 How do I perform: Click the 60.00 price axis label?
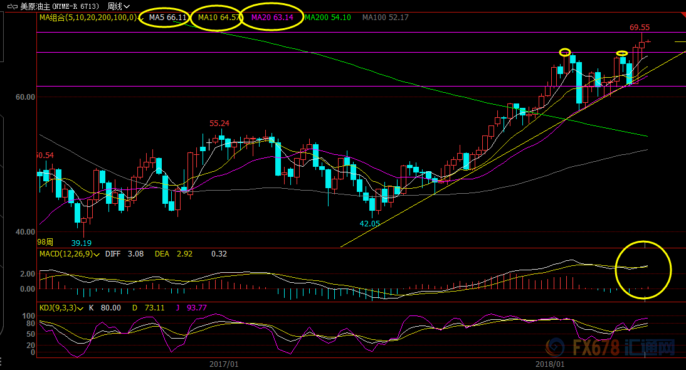pos(25,97)
